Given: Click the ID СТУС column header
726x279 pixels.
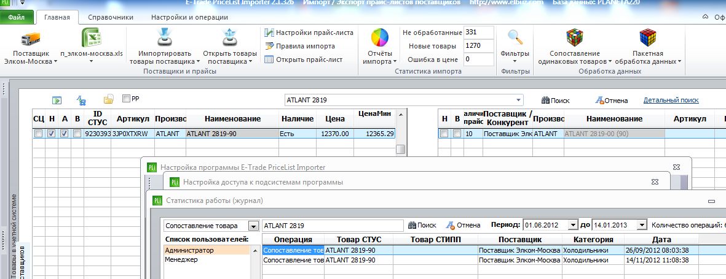Looking at the screenshot, I should pyautogui.click(x=97, y=119).
